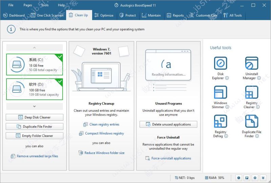
Task: Switch to One Click Scanner tab
Action: tap(47, 15)
